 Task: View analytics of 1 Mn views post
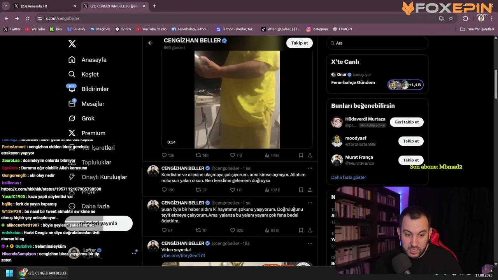pyautogui.click(x=272, y=155)
